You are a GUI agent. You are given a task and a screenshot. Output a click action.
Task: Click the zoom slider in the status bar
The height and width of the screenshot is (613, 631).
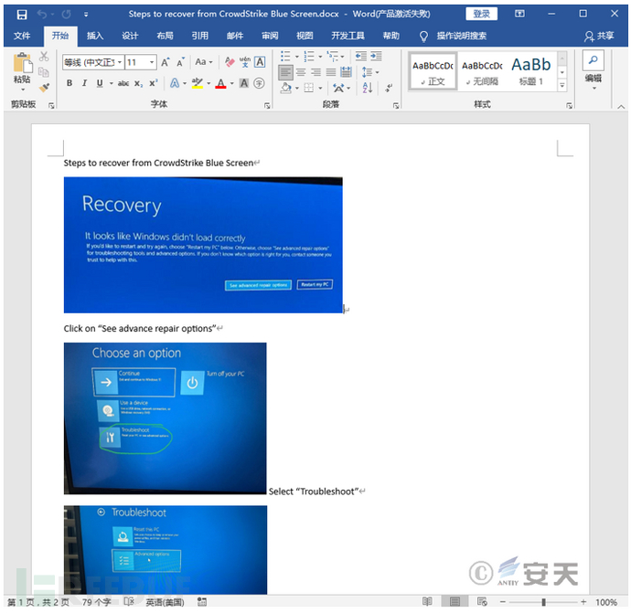point(543,602)
